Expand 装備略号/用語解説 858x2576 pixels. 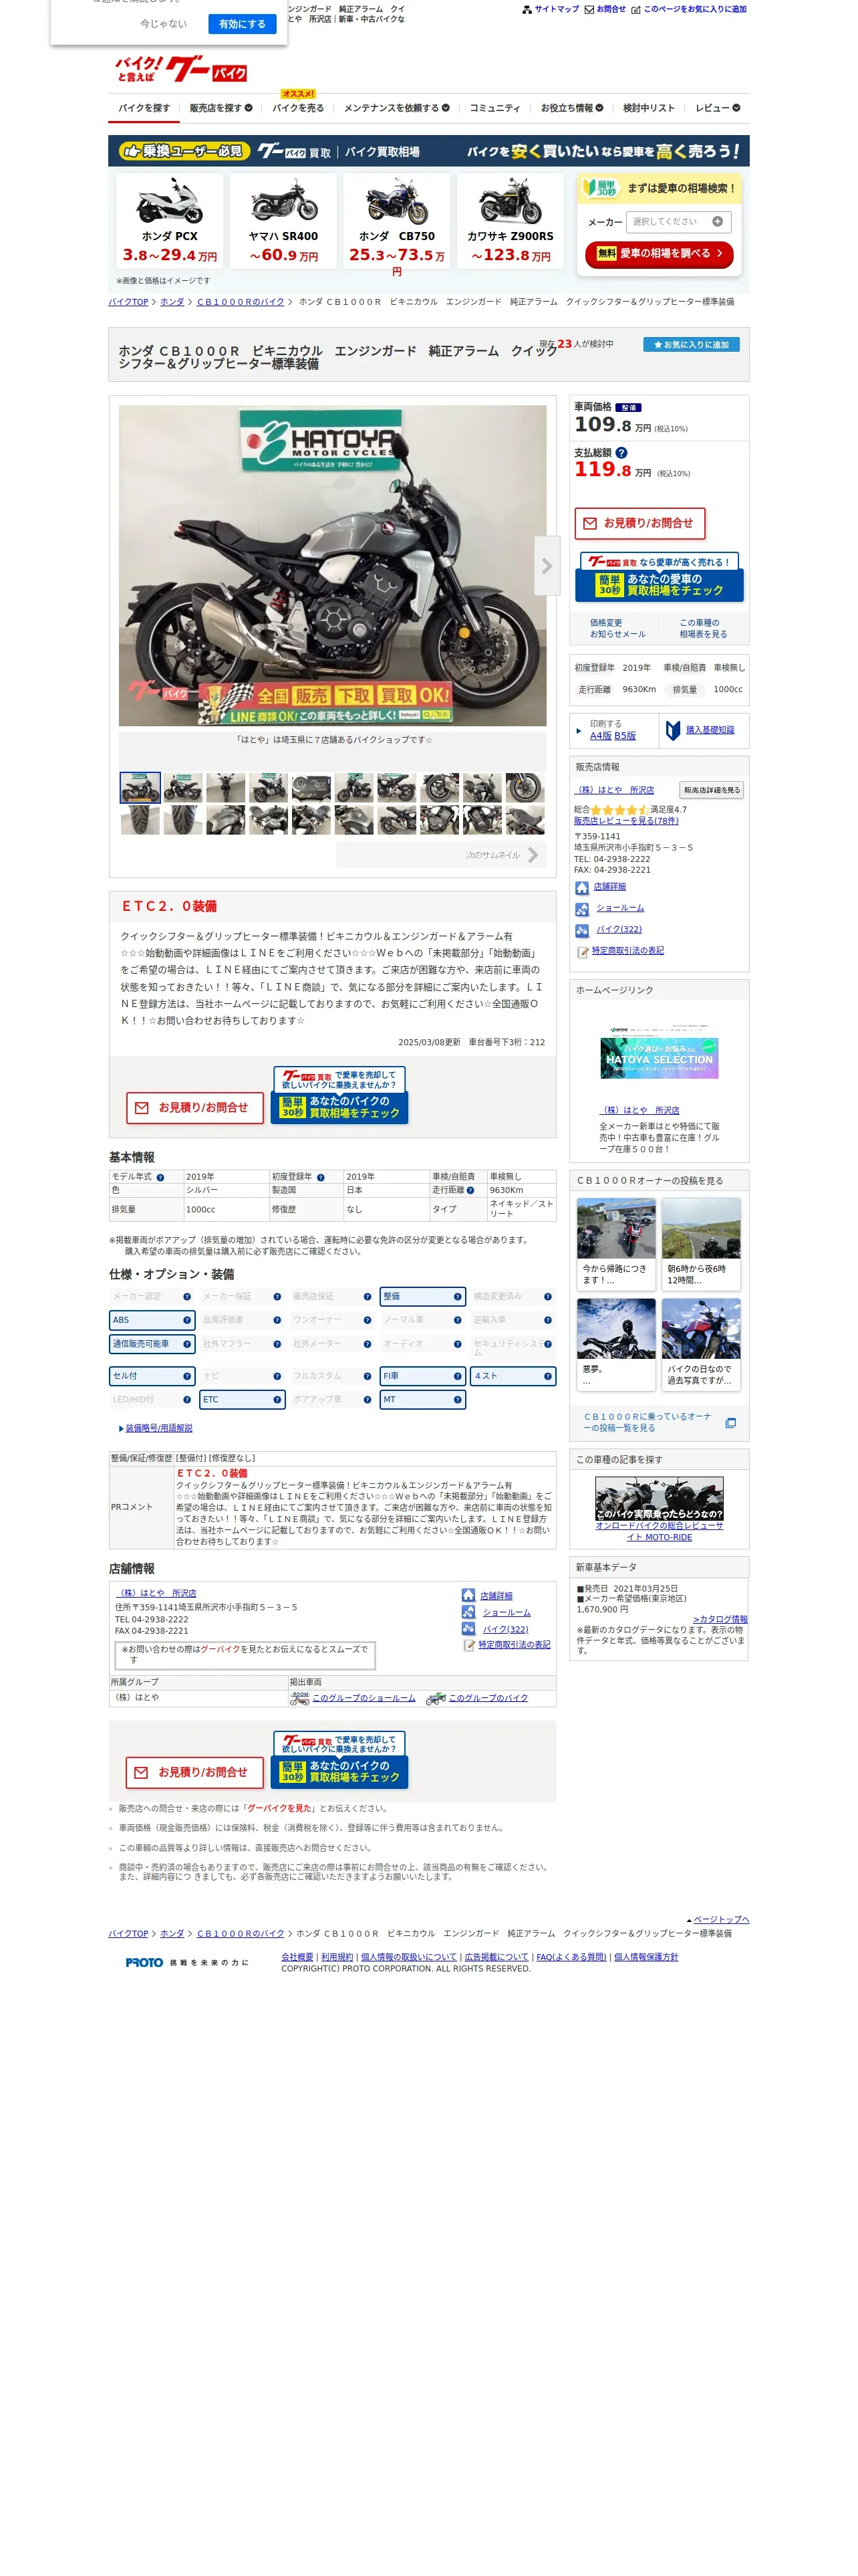[158, 1428]
